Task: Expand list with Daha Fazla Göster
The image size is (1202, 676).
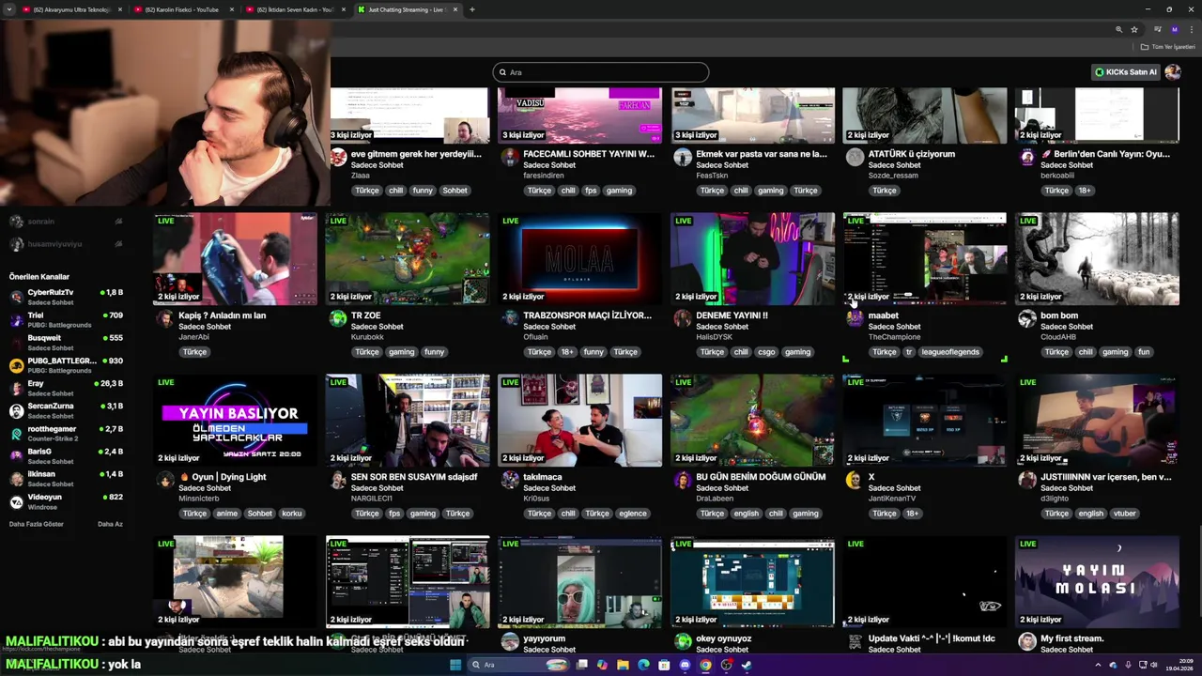Action: click(37, 524)
